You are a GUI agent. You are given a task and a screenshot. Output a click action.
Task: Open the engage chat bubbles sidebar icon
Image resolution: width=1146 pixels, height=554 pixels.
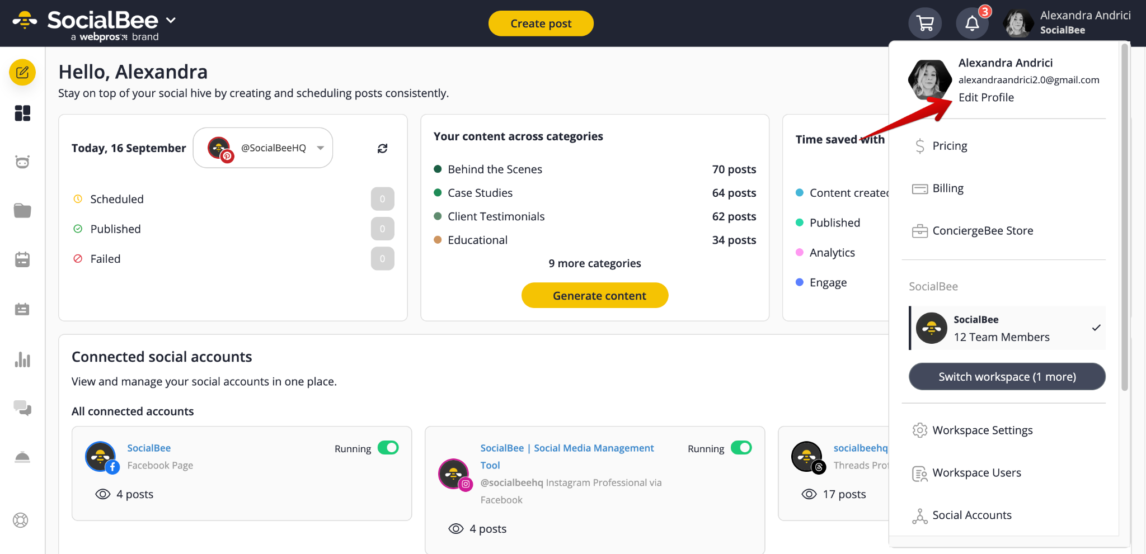tap(22, 408)
